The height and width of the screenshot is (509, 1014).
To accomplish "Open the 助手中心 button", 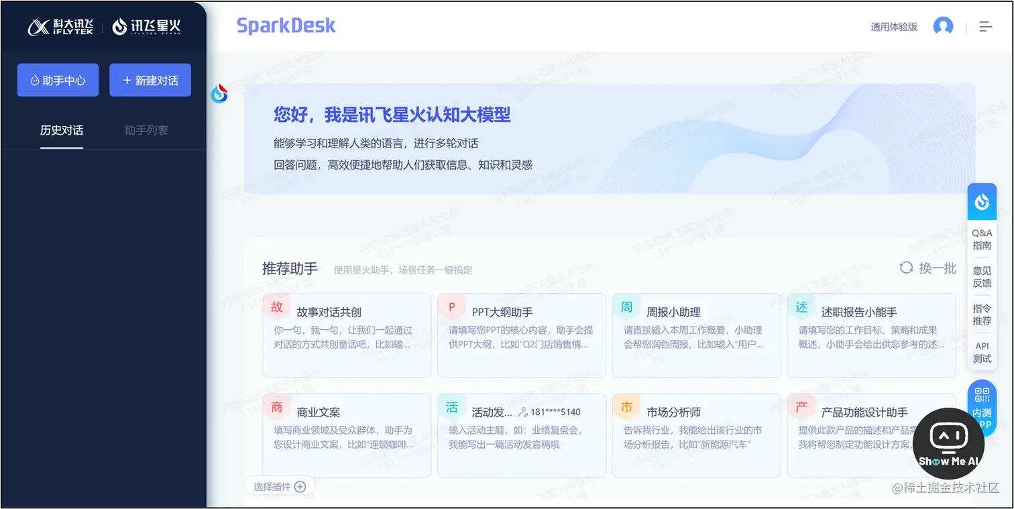I will coord(58,80).
